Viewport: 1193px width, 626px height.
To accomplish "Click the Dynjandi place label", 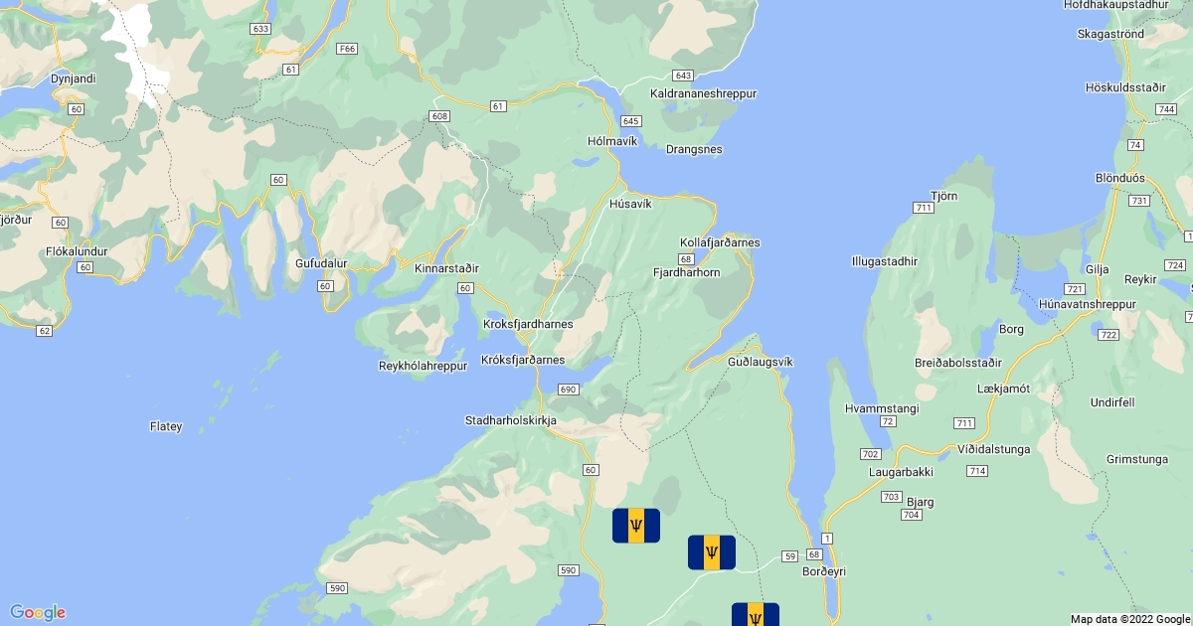I will [x=74, y=77].
